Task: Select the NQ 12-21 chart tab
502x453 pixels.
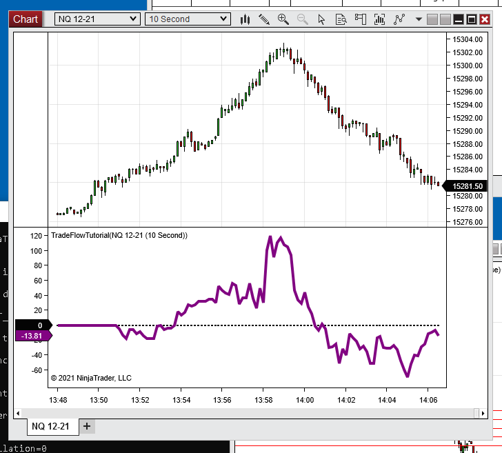Action: click(53, 426)
